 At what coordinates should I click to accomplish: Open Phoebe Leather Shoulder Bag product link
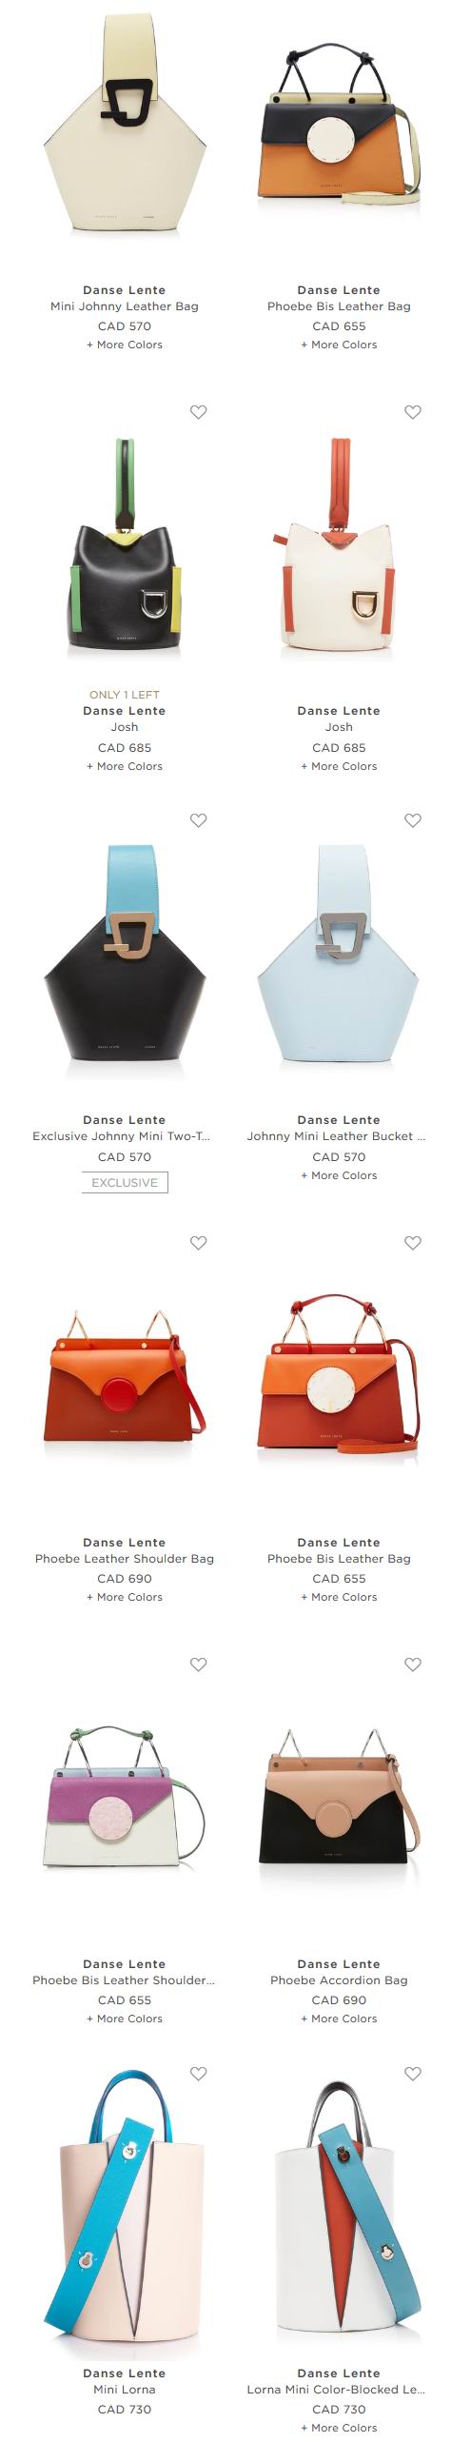[125, 1559]
